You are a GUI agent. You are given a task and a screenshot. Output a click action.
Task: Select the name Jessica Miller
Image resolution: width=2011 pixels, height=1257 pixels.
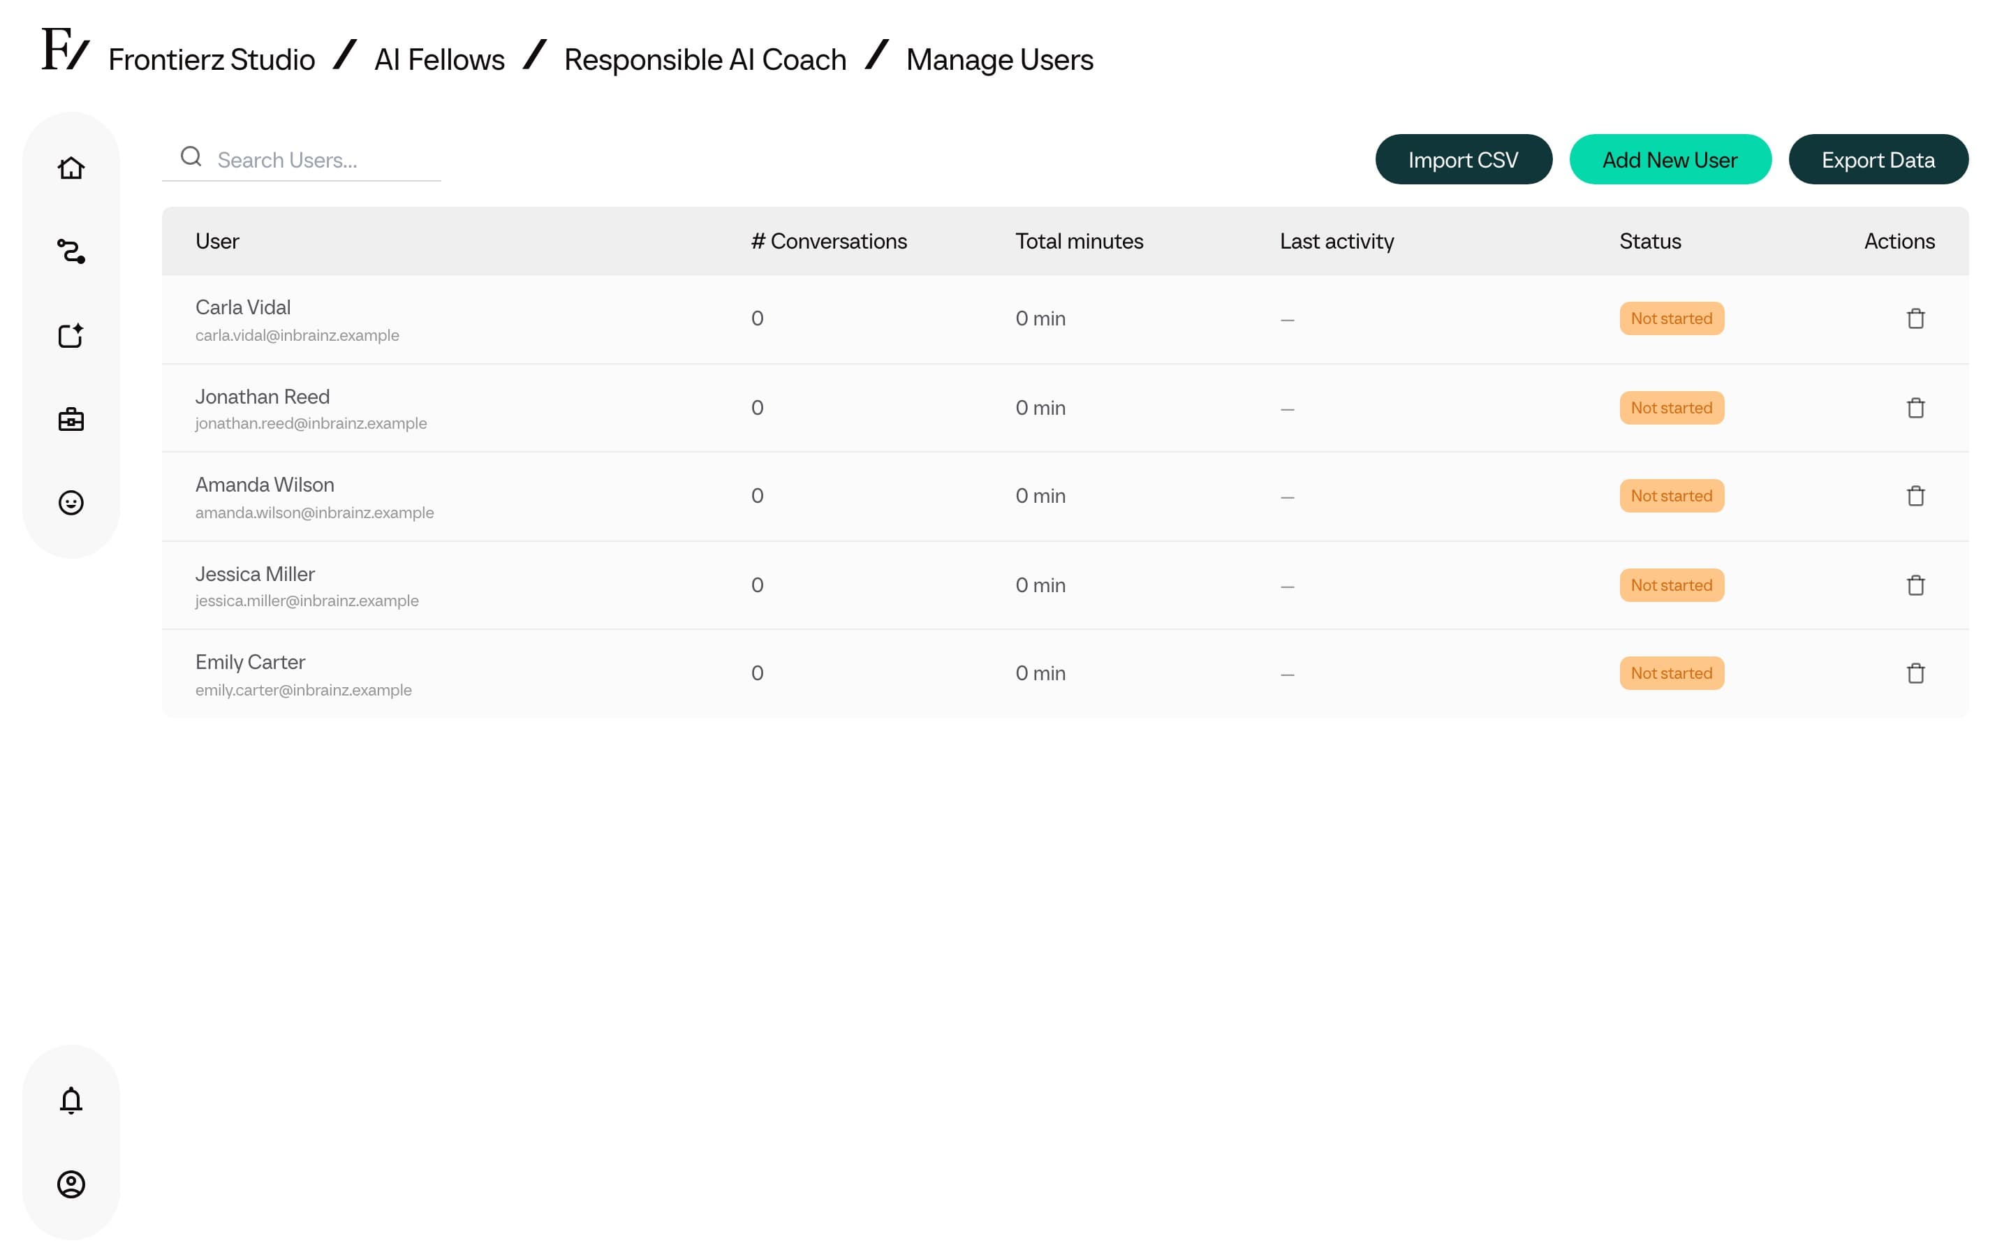pos(254,573)
